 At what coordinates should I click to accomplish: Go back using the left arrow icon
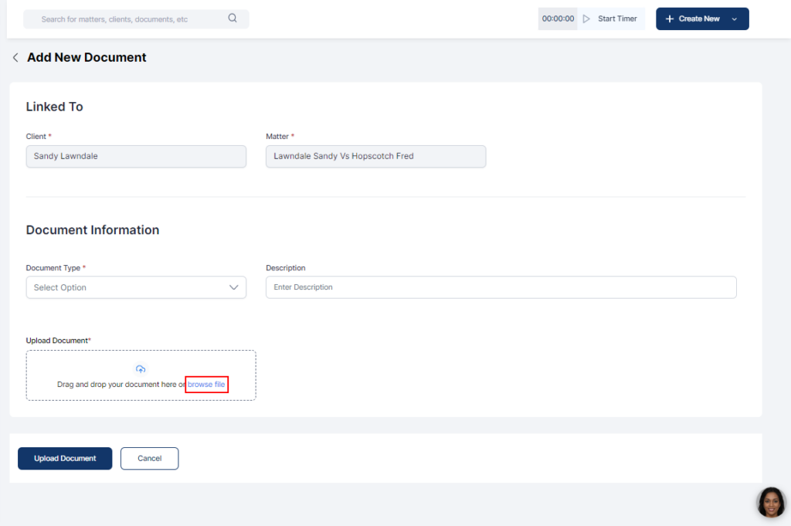(15, 58)
